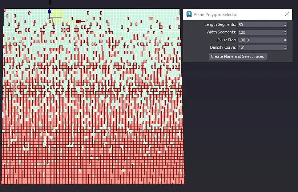Close the Plane Polygon Selector dialog

(287, 14)
